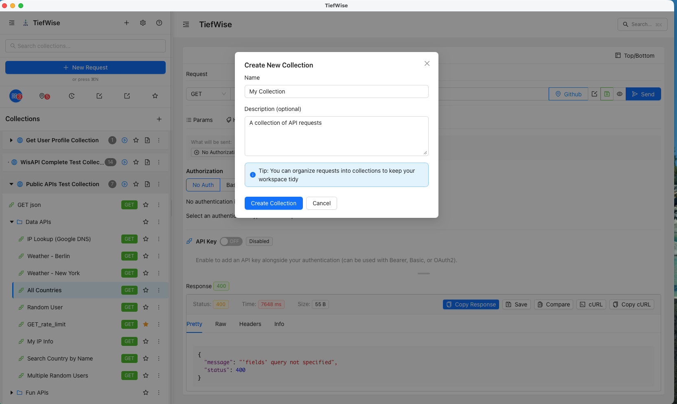Unstar the GET_rate_limit request
This screenshot has height=404, width=677.
coord(146,324)
